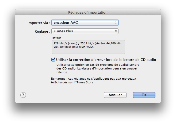The image size is (176, 124).
Task: Click the Détails bitrate info box
Action: (x=88, y=47)
